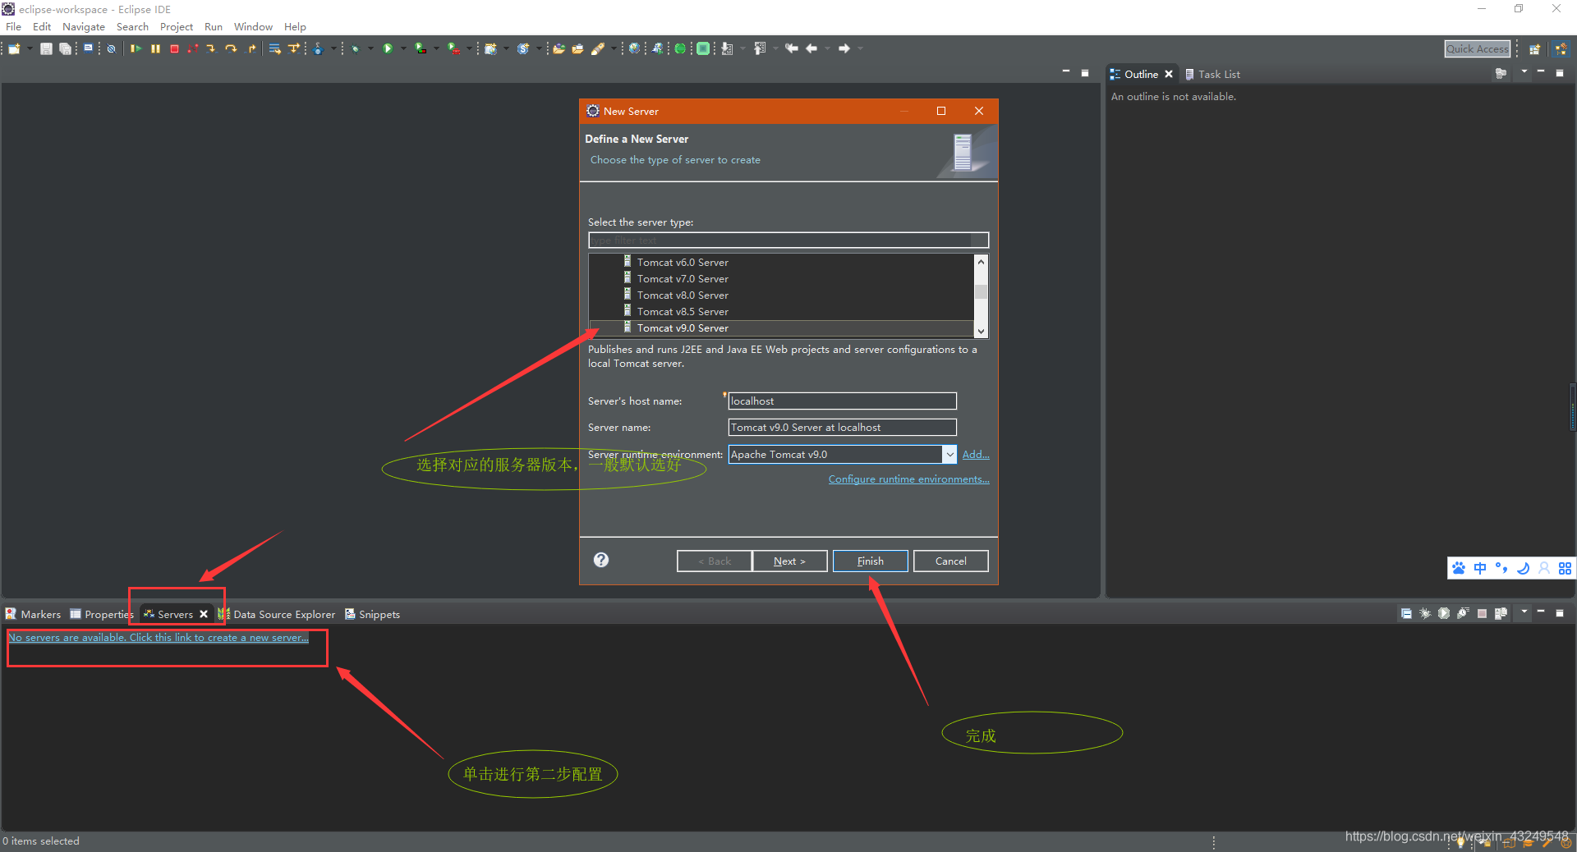Open the Servers view menu dropdown arrow
This screenshot has width=1577, height=852.
click(x=1524, y=612)
